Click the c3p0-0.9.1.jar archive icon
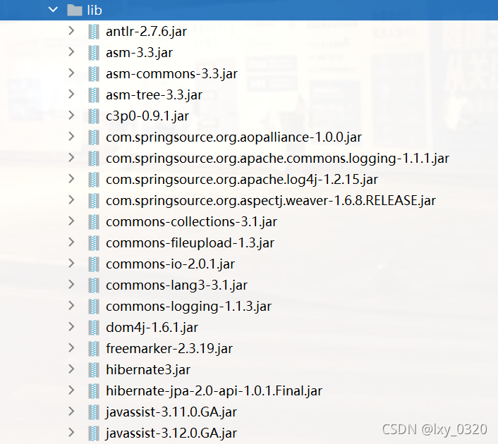This screenshot has width=498, height=444. 94,116
